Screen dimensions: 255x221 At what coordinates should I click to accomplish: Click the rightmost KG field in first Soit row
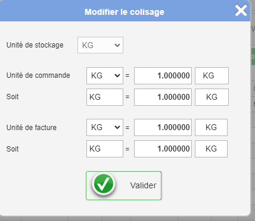tap(212, 97)
